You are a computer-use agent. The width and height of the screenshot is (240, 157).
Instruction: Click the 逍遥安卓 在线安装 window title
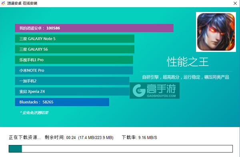22,3
